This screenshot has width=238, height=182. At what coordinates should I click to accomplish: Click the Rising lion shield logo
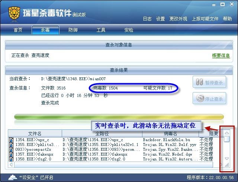[x=14, y=13]
